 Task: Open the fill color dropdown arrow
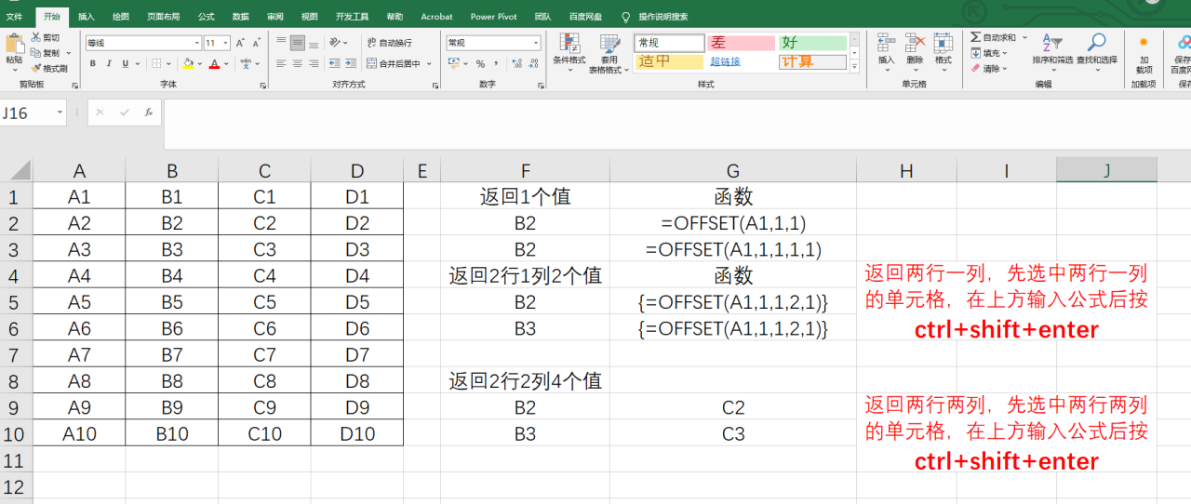(200, 63)
